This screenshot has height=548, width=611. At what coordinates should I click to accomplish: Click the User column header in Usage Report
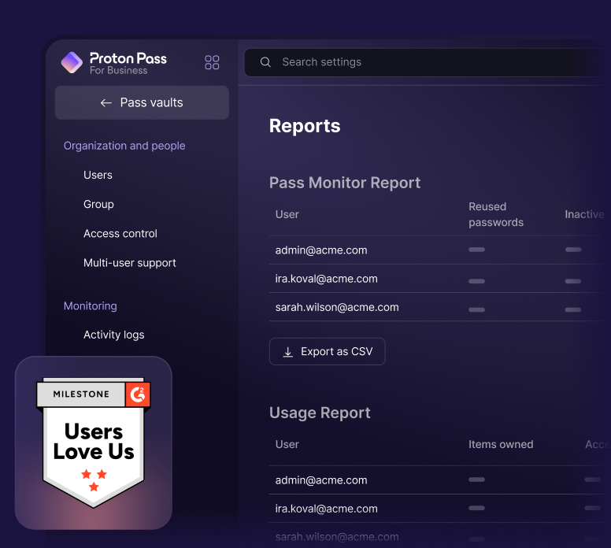(287, 444)
